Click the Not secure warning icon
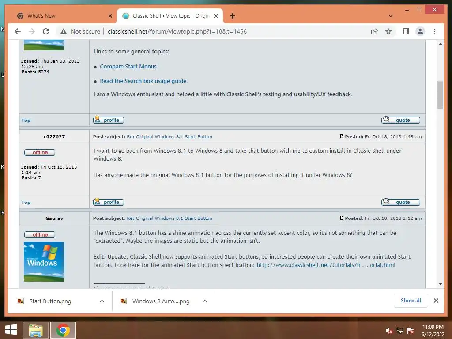The height and width of the screenshot is (339, 452). click(x=64, y=31)
